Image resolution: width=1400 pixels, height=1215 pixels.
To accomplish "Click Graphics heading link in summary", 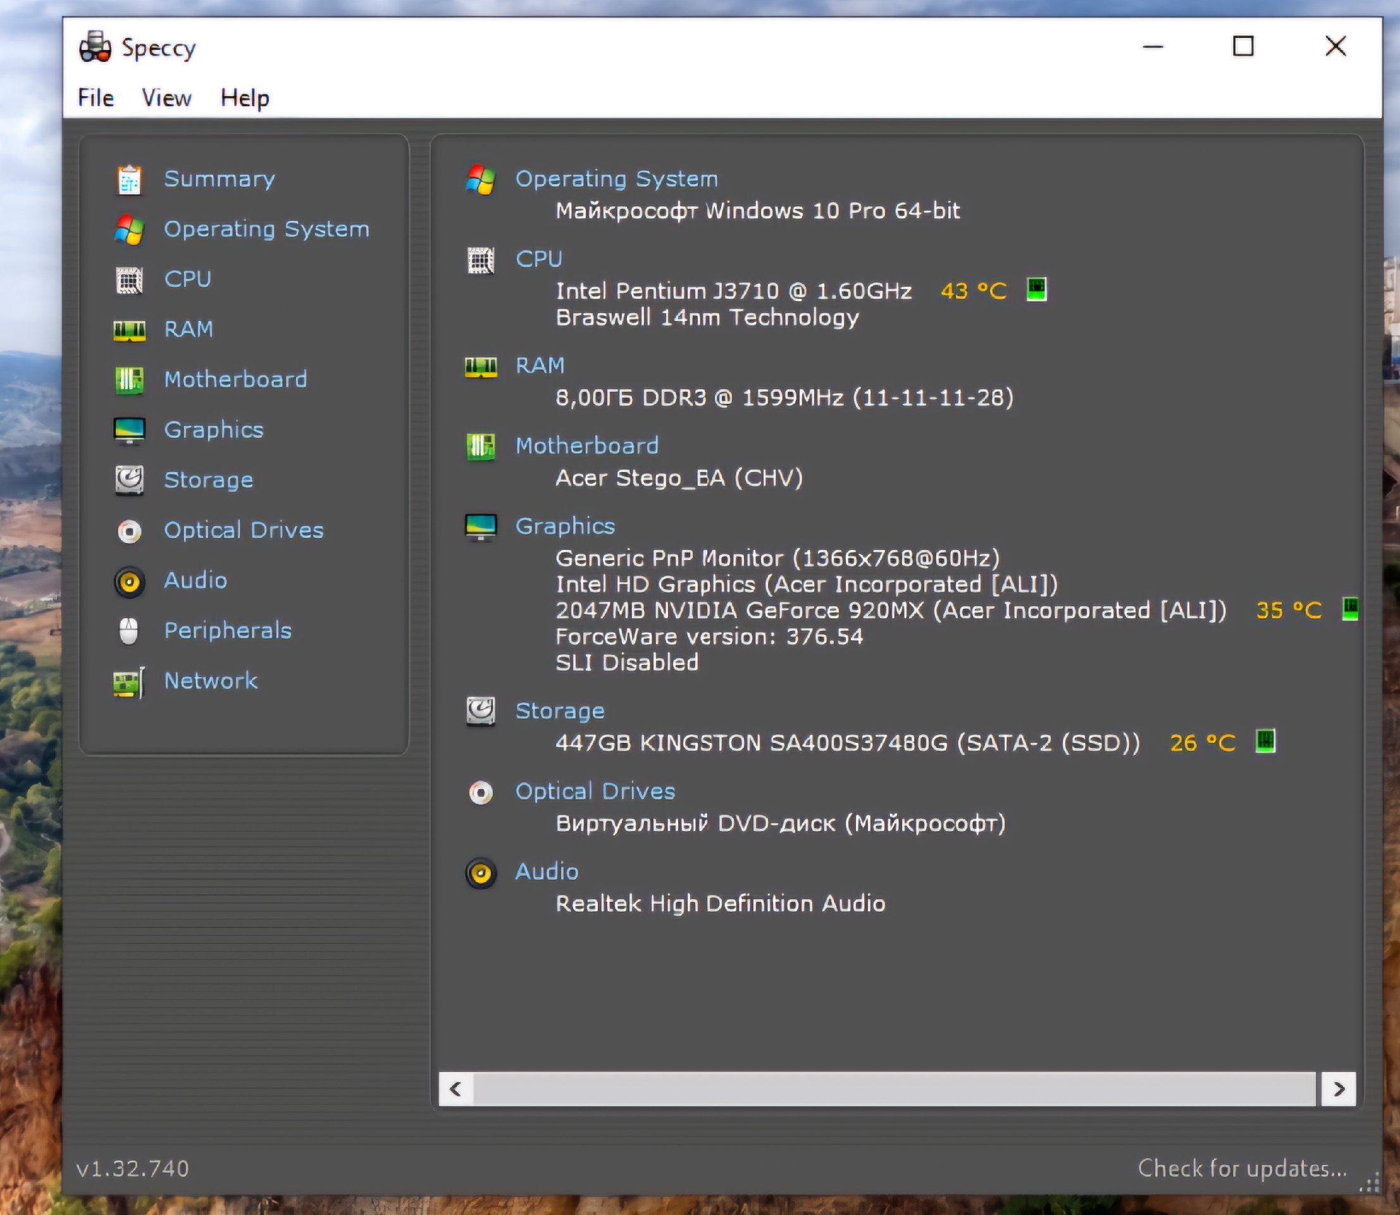I will pos(565,526).
